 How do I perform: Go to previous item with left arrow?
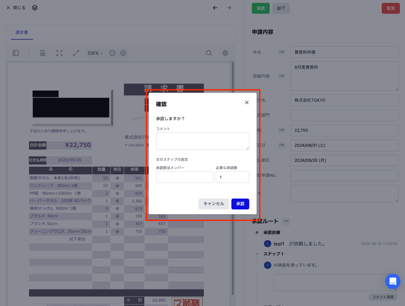(x=215, y=8)
